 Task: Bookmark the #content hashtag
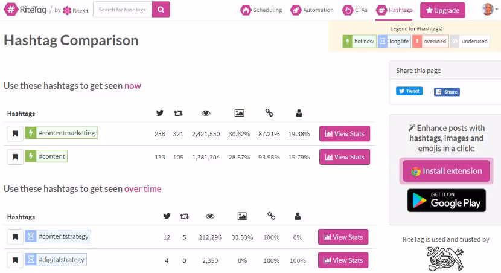(15, 157)
